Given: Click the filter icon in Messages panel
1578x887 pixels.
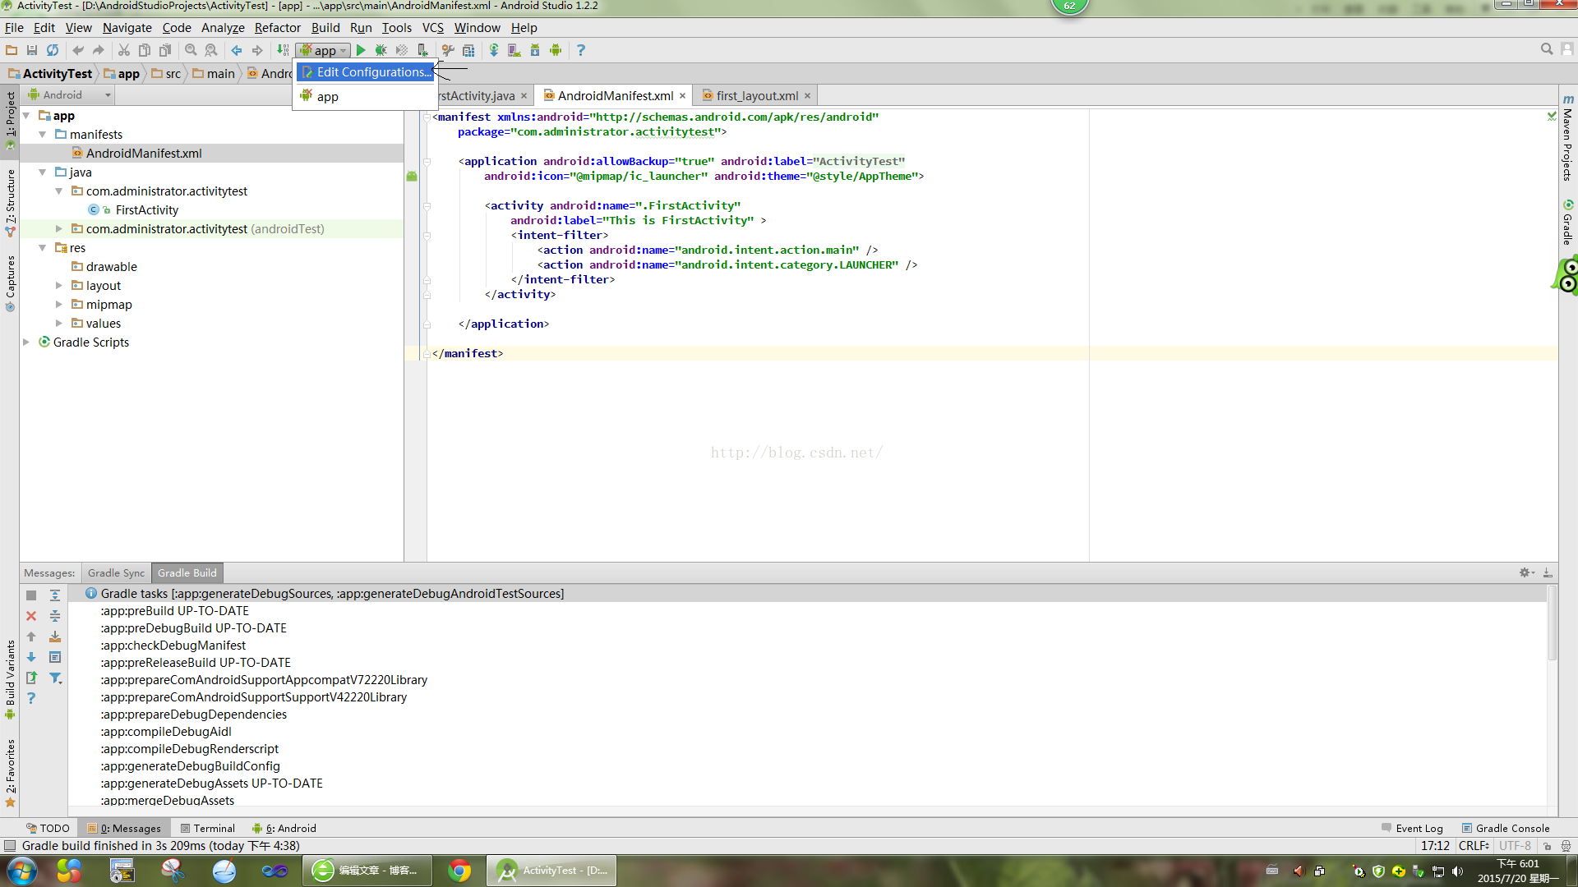Looking at the screenshot, I should (x=55, y=678).
